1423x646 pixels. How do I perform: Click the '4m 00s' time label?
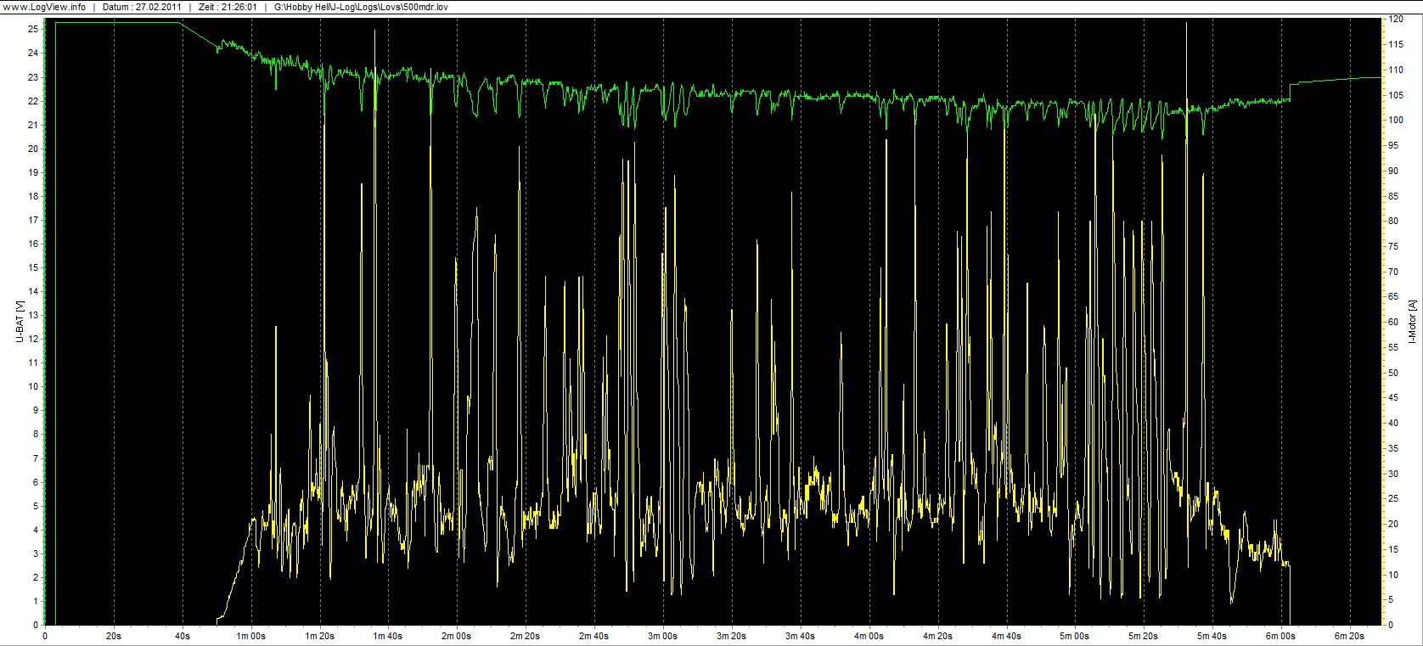point(869,636)
